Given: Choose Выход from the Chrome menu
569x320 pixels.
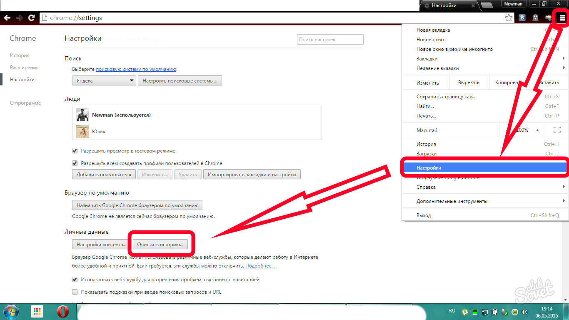Looking at the screenshot, I should coord(485,215).
